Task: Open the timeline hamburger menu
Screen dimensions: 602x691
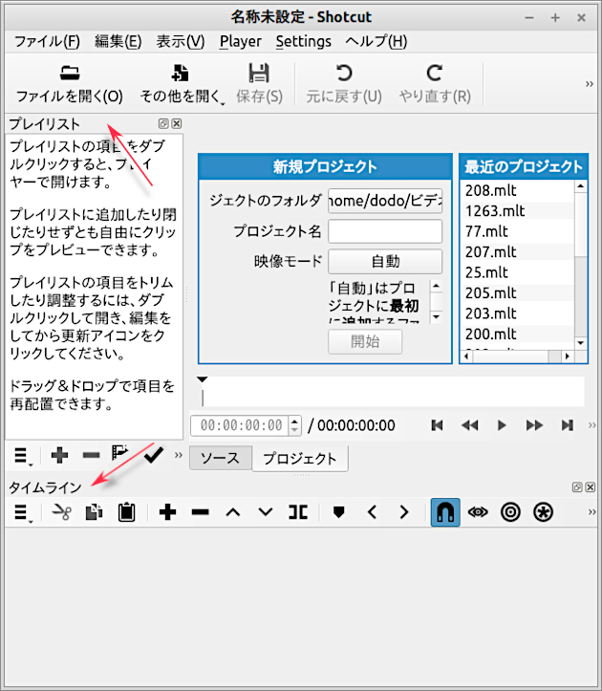Action: [22, 512]
